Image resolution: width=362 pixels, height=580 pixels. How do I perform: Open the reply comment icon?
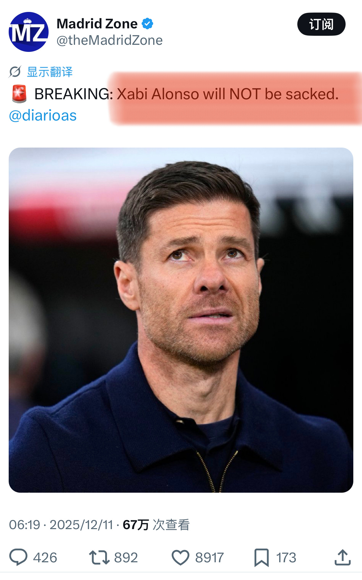18,557
